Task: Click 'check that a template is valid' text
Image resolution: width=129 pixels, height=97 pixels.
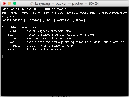Action: (x=50, y=46)
